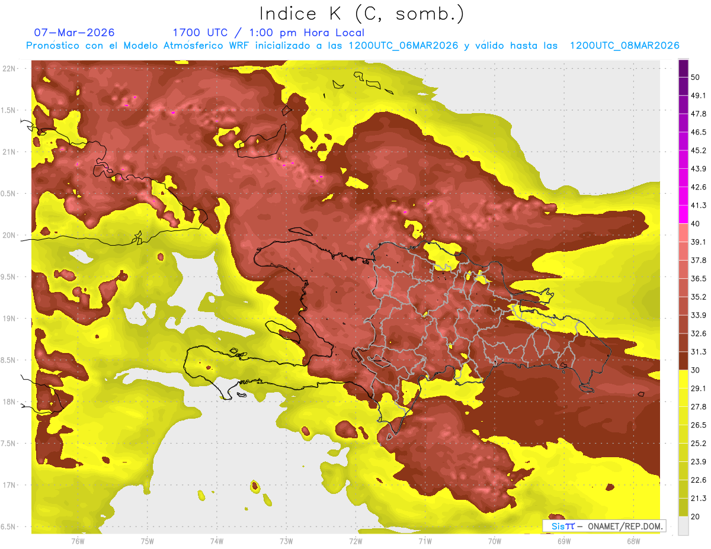Click the '73W' longitude axis label
711x549 pixels.
click(286, 541)
